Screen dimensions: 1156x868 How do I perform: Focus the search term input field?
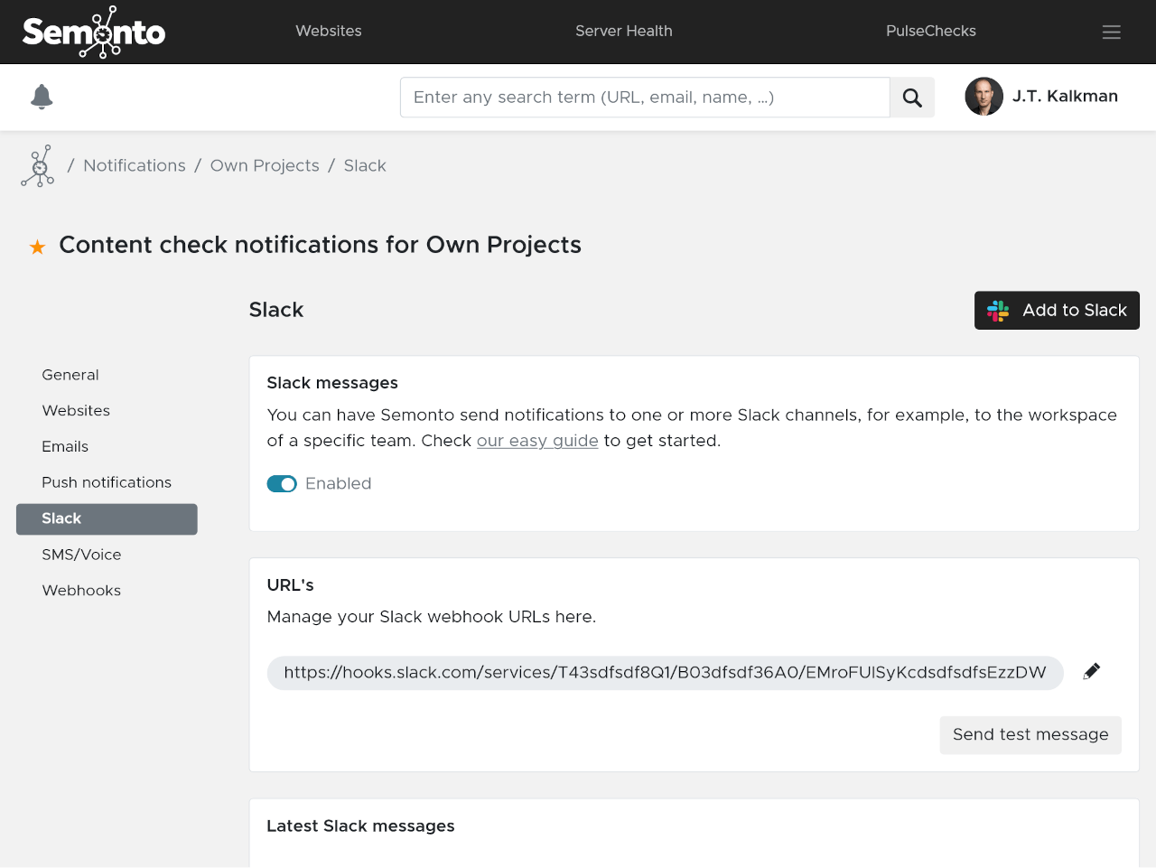coord(645,98)
